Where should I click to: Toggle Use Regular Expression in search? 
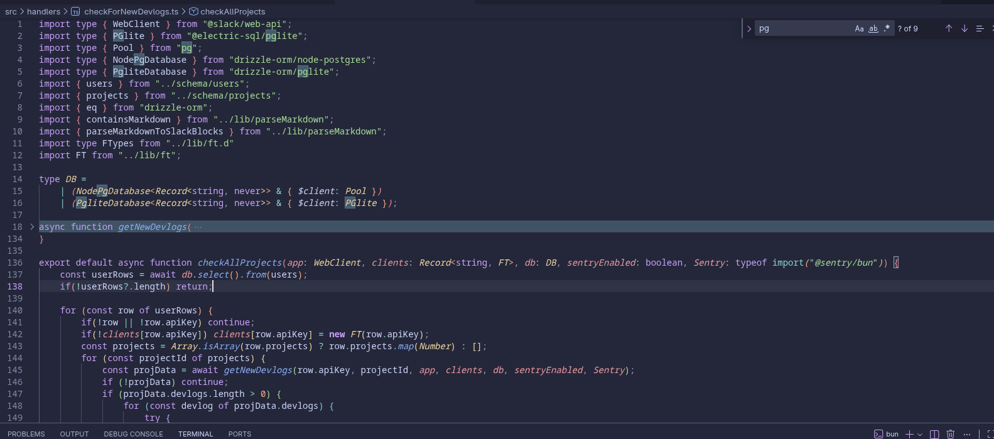click(x=887, y=28)
